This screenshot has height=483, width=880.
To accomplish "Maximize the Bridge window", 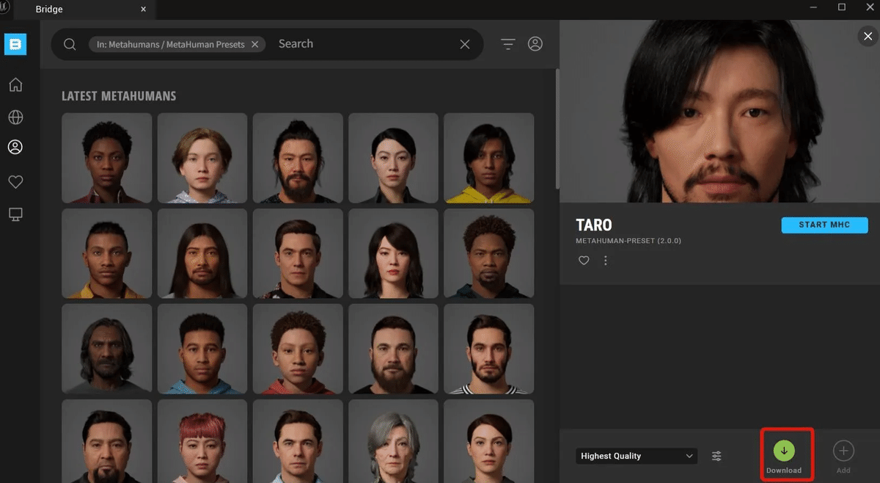I will click(x=842, y=7).
